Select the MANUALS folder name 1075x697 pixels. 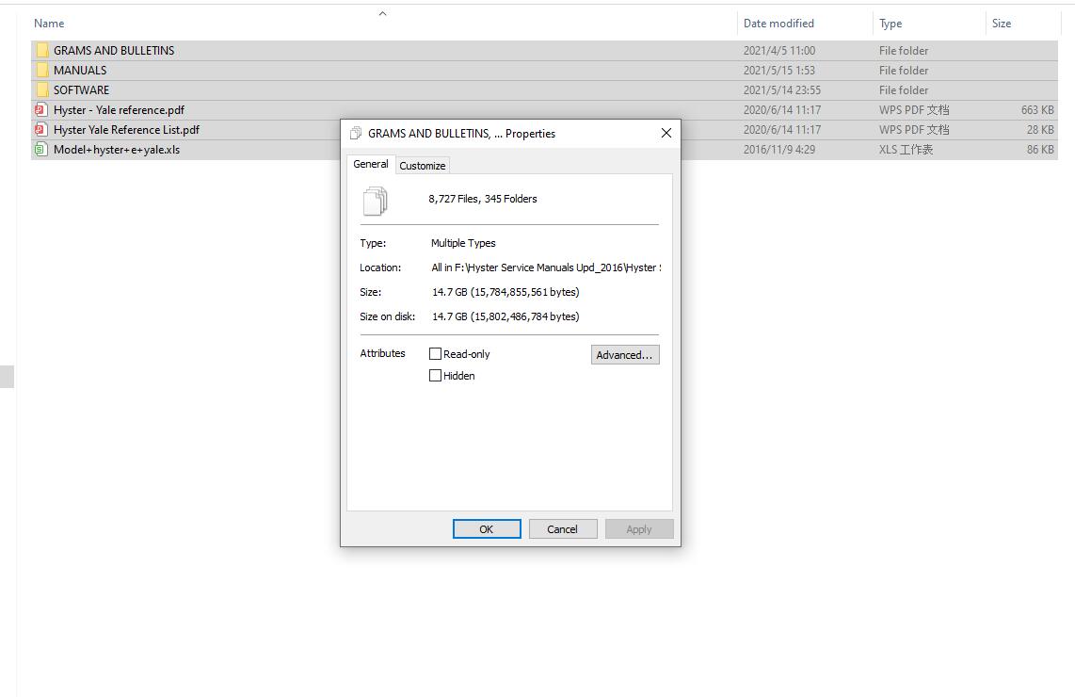click(x=80, y=70)
